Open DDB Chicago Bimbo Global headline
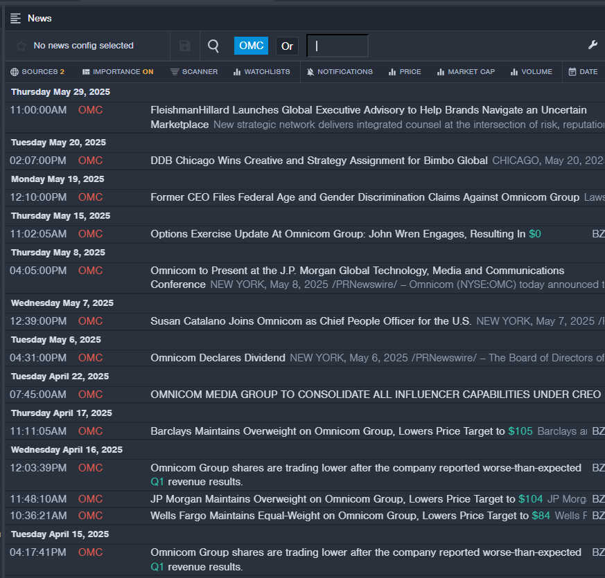The width and height of the screenshot is (605, 578). [319, 161]
